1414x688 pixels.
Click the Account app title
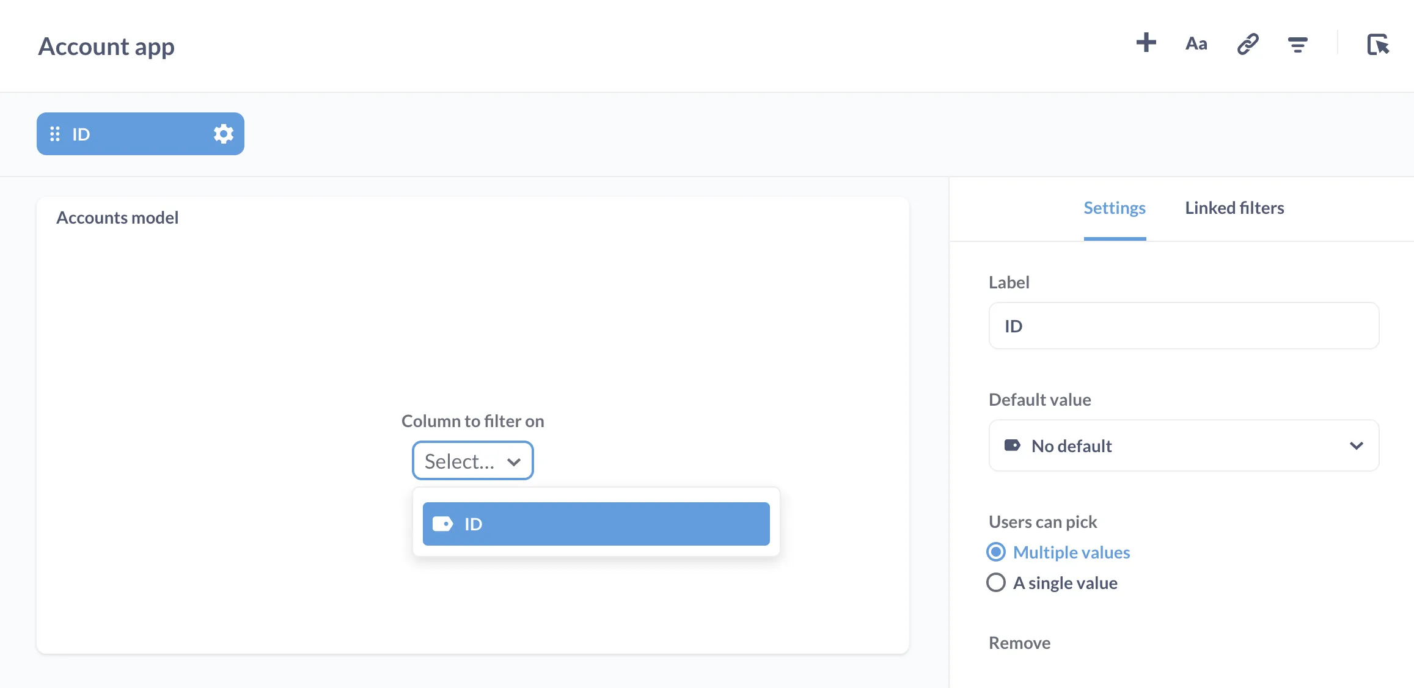click(106, 46)
